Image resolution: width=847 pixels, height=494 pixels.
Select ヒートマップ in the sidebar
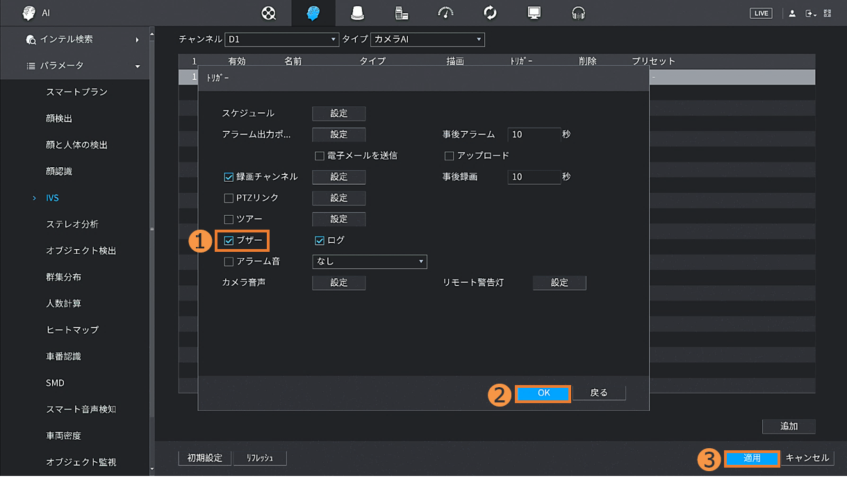click(72, 330)
